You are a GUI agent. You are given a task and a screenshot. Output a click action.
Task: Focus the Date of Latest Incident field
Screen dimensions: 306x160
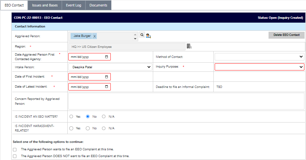(89, 87)
